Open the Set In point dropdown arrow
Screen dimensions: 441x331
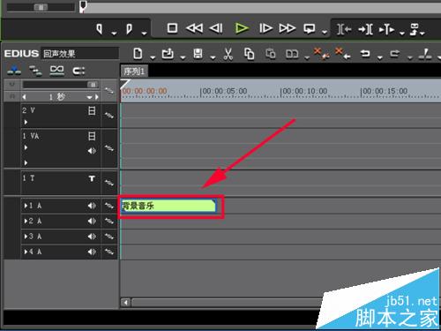click(x=114, y=34)
